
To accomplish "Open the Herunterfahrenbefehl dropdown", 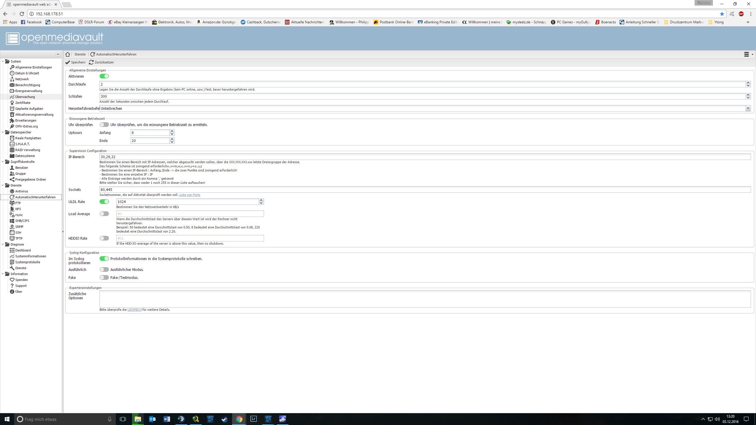I will tap(748, 108).
